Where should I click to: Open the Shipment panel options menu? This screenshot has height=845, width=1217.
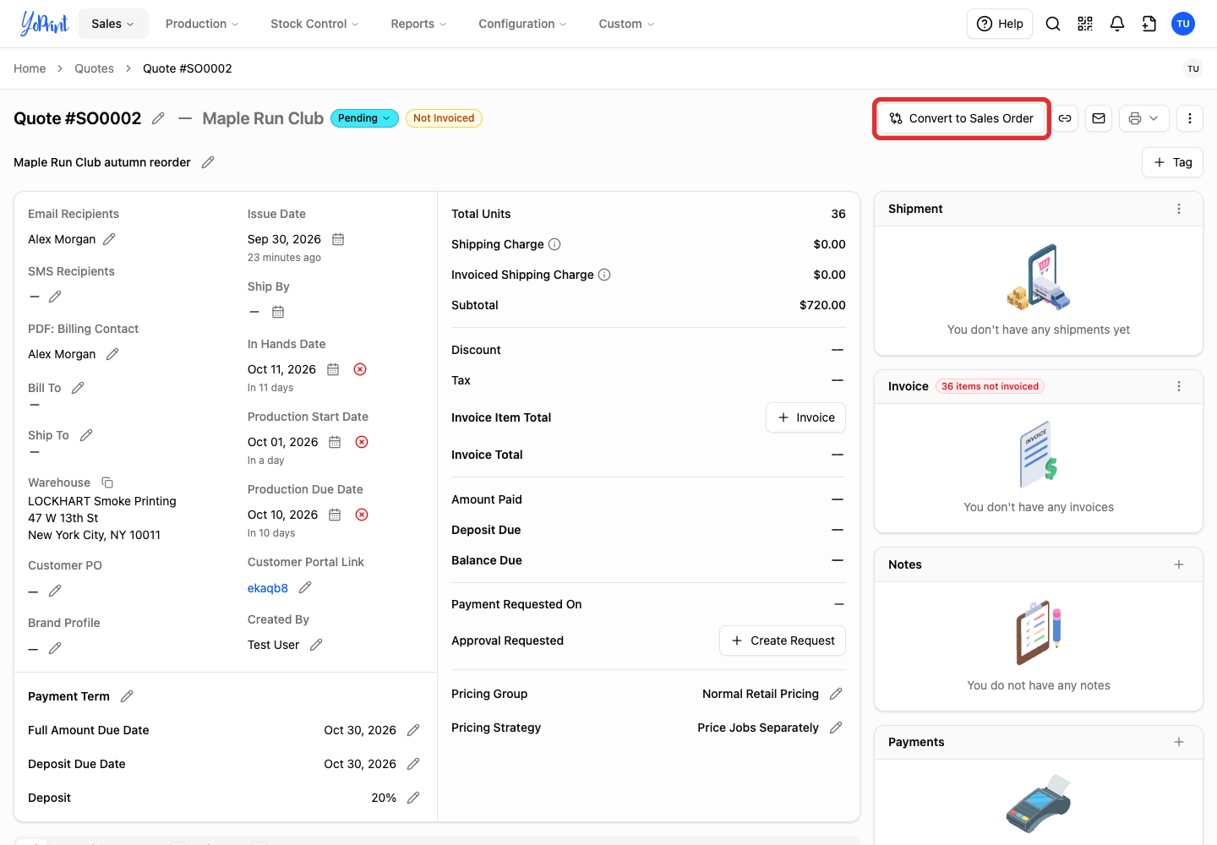[1179, 209]
